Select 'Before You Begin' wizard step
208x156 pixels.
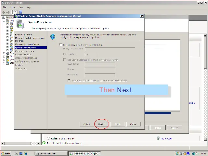coord(23,35)
